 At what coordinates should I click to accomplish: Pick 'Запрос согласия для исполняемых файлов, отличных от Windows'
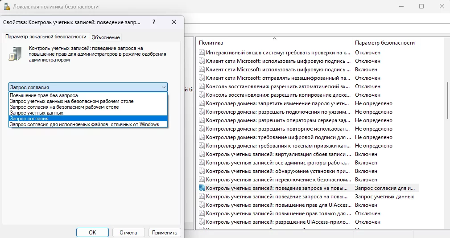click(84, 124)
